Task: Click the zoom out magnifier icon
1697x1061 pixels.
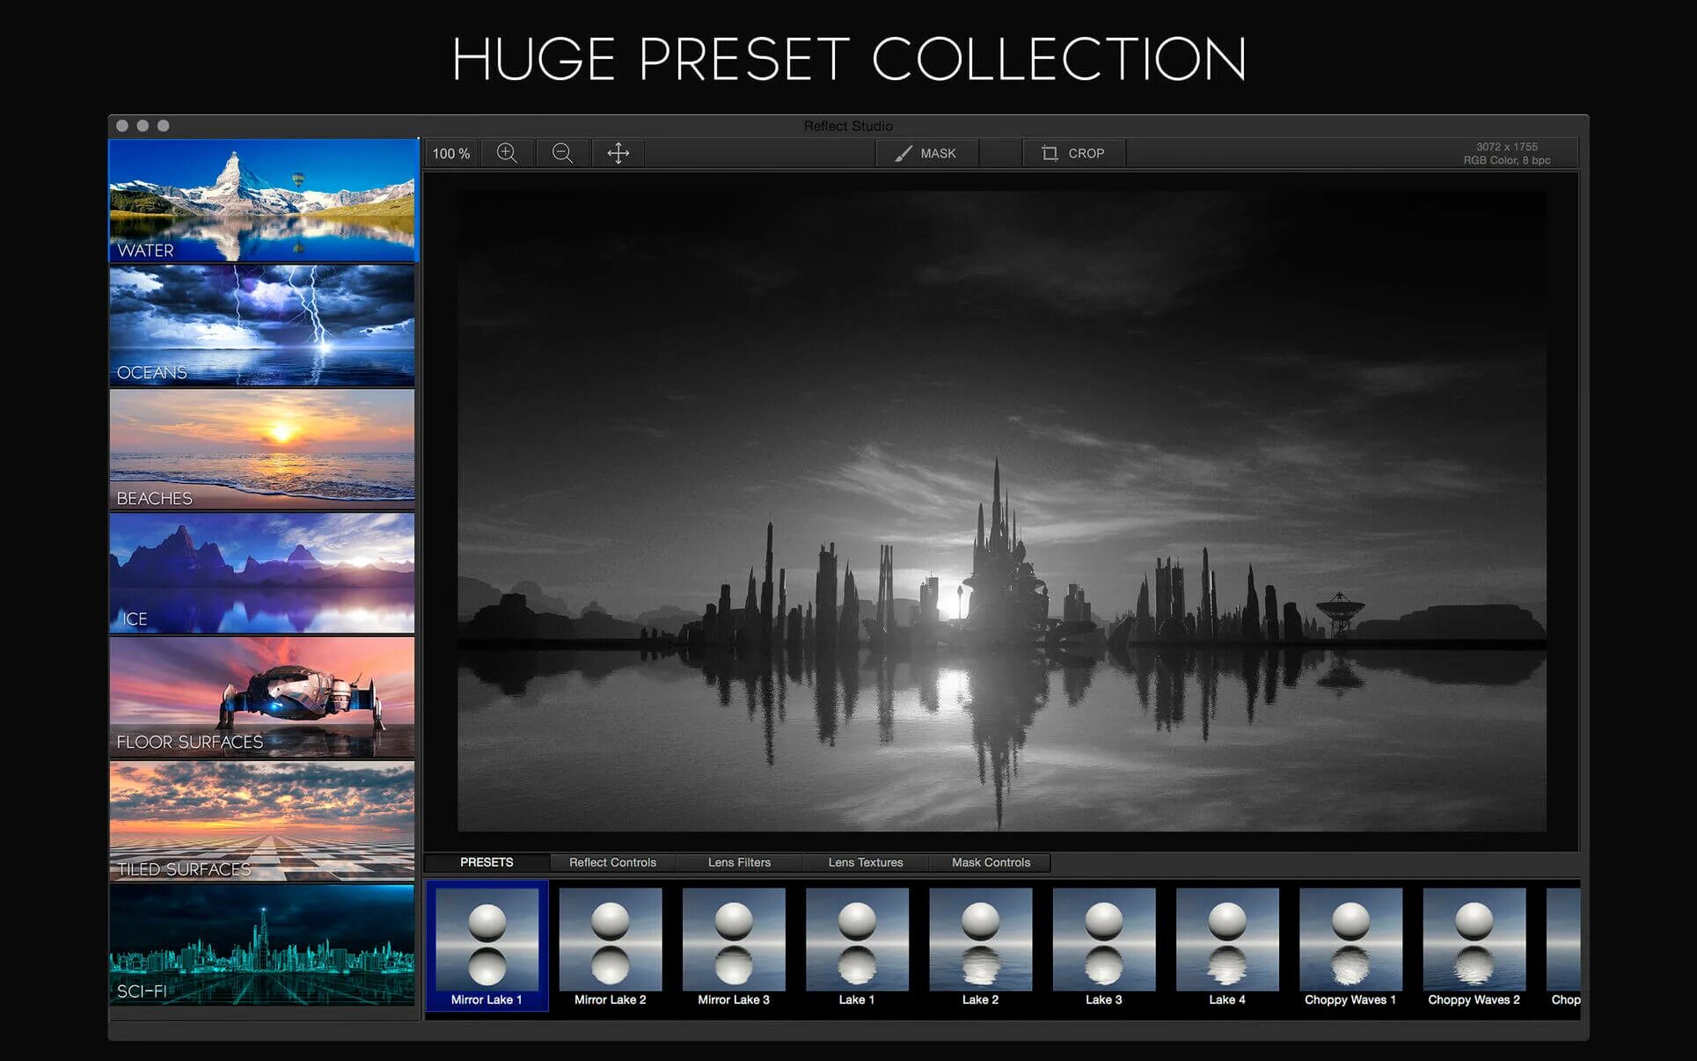Action: pos(562,153)
